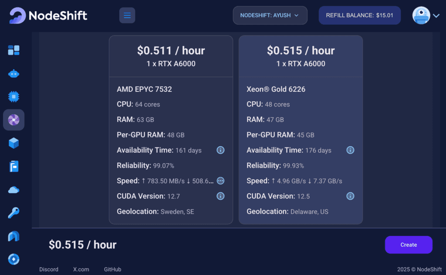Open the X.com link
This screenshot has height=275, width=446.
(81, 269)
